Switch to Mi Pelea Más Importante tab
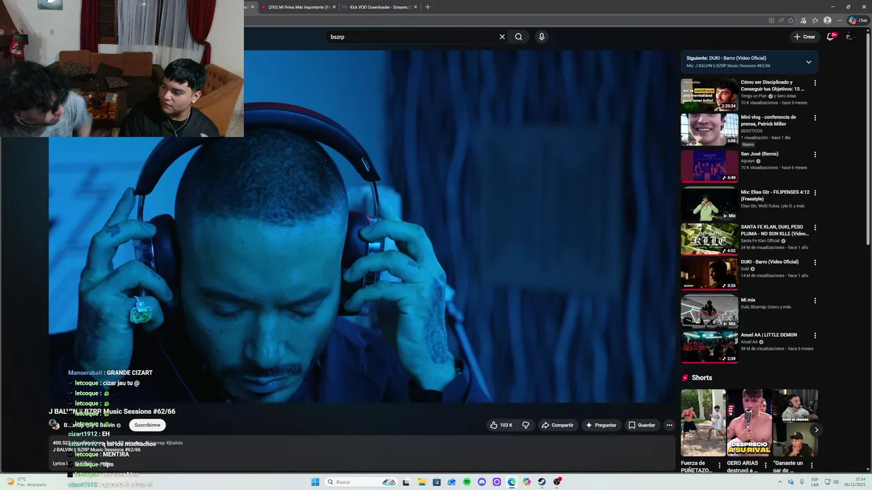This screenshot has width=872, height=490. pos(298,7)
